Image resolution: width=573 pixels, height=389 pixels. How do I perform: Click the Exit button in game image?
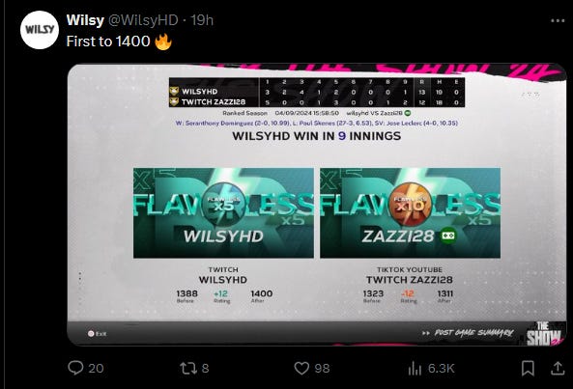97,334
